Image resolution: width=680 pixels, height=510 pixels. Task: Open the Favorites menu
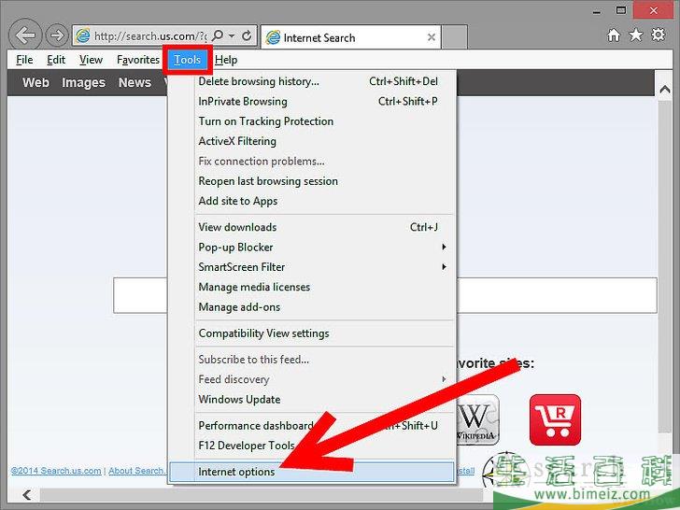(138, 60)
